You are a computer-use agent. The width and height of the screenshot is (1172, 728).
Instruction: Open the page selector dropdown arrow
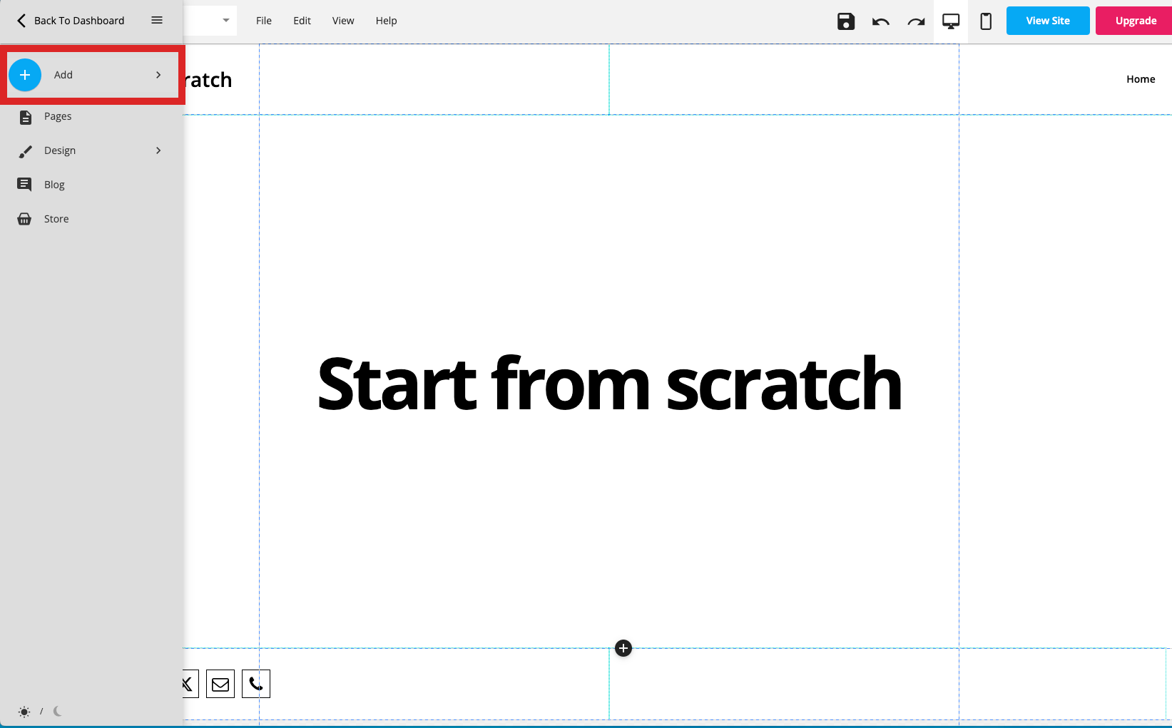(226, 20)
